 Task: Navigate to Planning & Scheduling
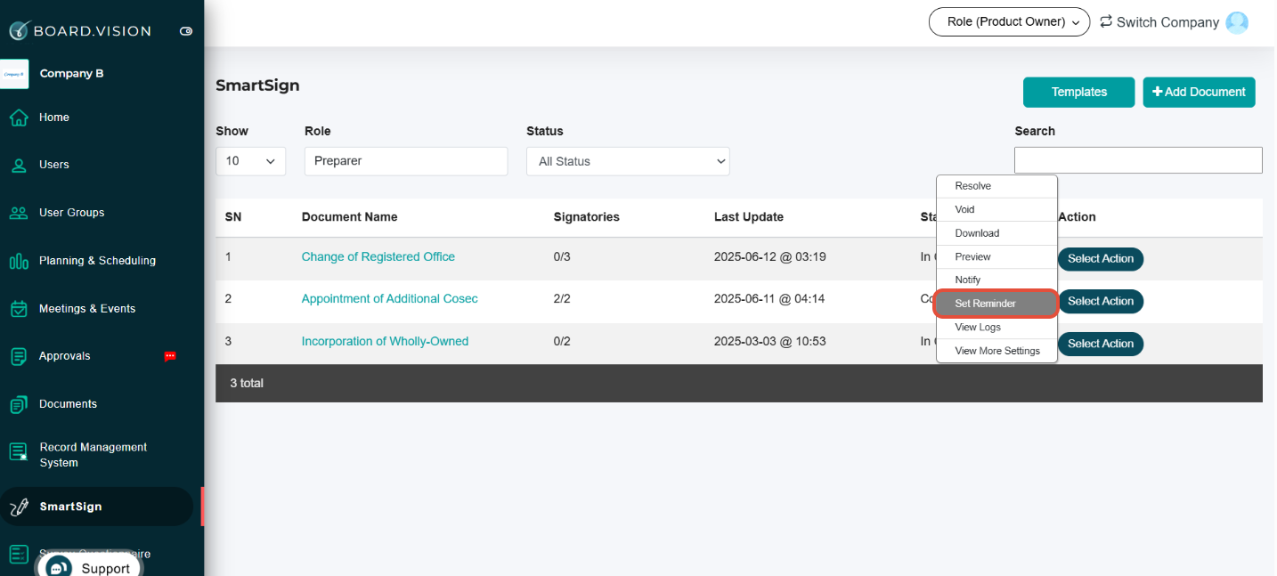[98, 261]
